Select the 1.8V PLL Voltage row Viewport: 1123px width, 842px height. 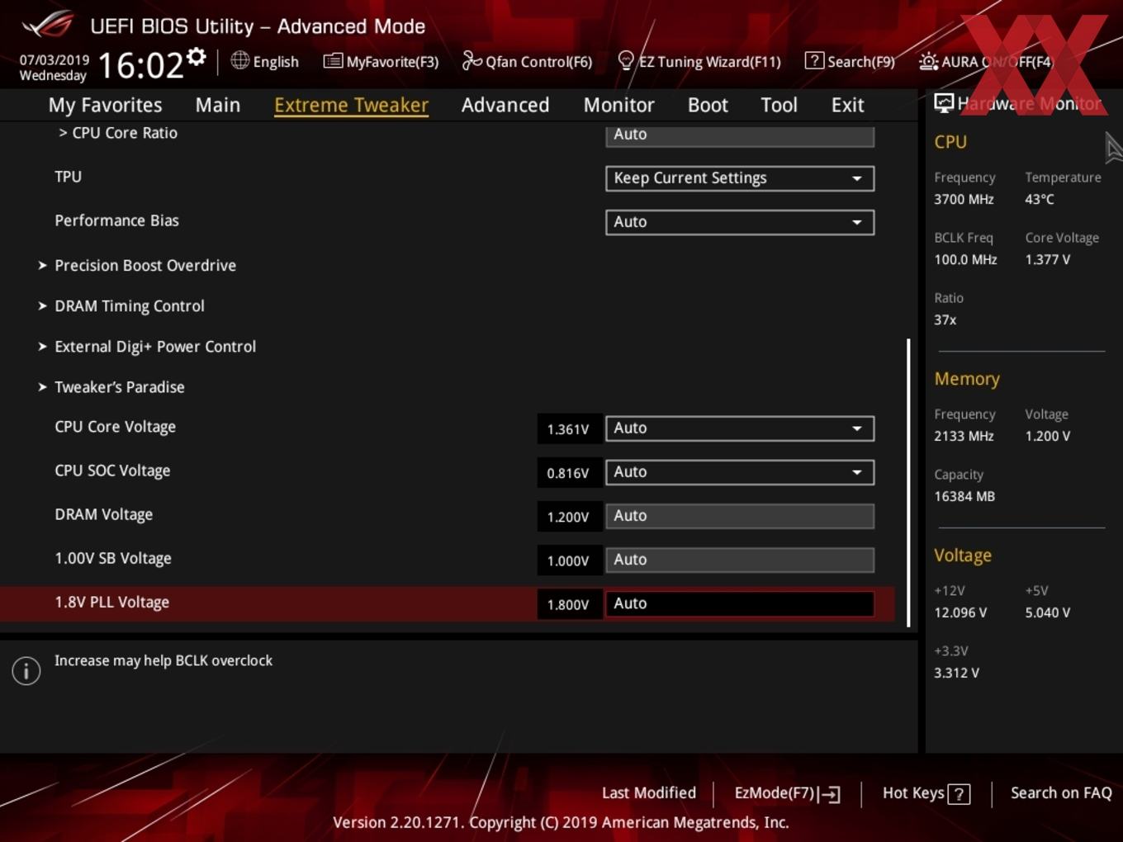pyautogui.click(x=447, y=603)
